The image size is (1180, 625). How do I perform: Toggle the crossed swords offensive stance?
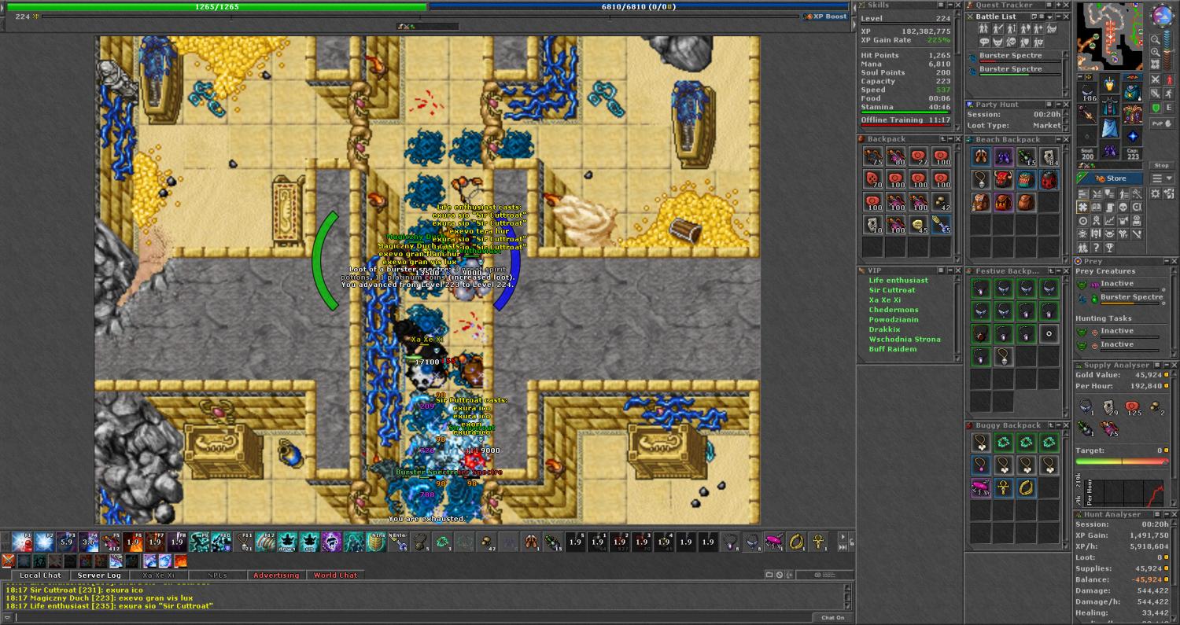[x=1156, y=79]
